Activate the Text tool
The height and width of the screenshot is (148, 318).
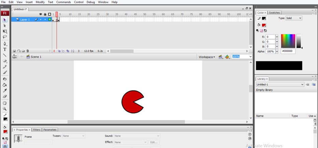coord(5,49)
